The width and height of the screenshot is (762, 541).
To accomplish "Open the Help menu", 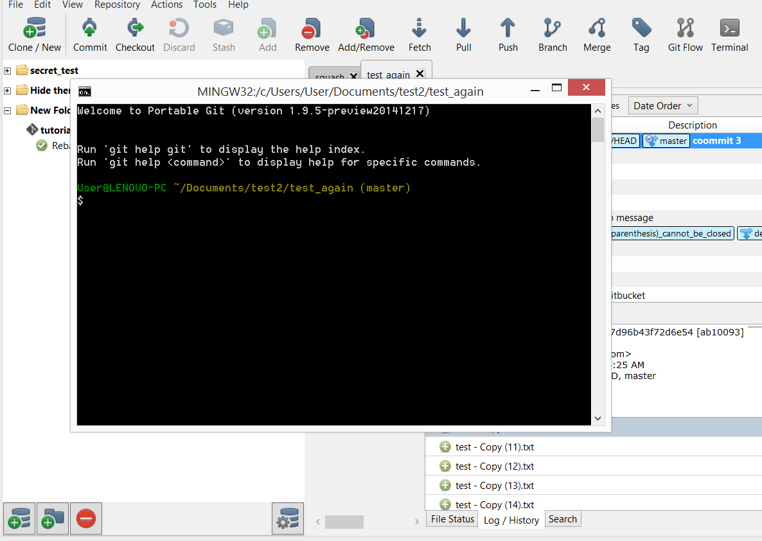I will click(x=238, y=4).
